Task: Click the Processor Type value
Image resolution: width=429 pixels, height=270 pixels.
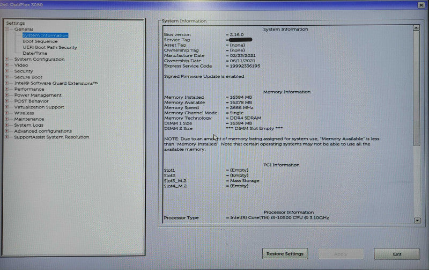Action: point(279,218)
